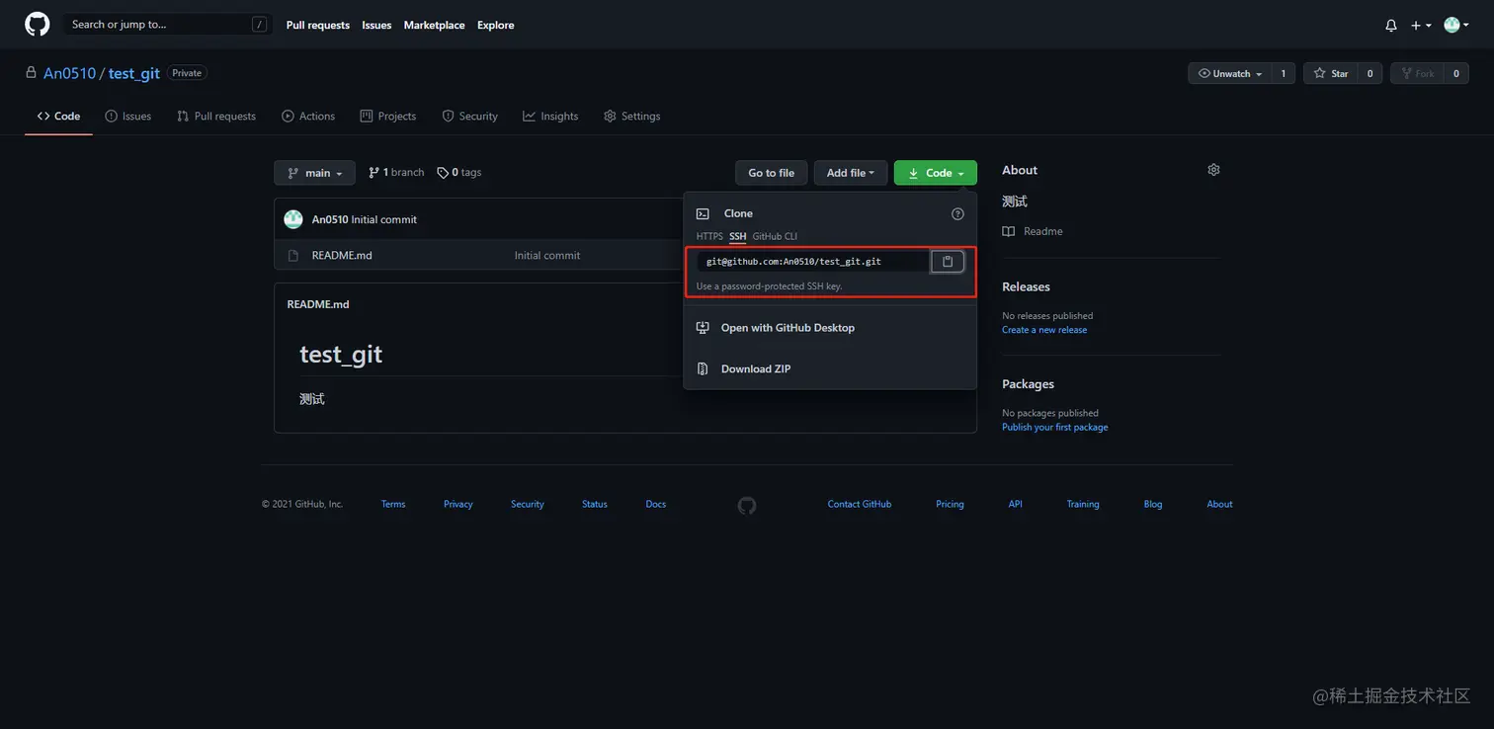Switch to the Actions tab
1494x729 pixels.
tap(308, 116)
